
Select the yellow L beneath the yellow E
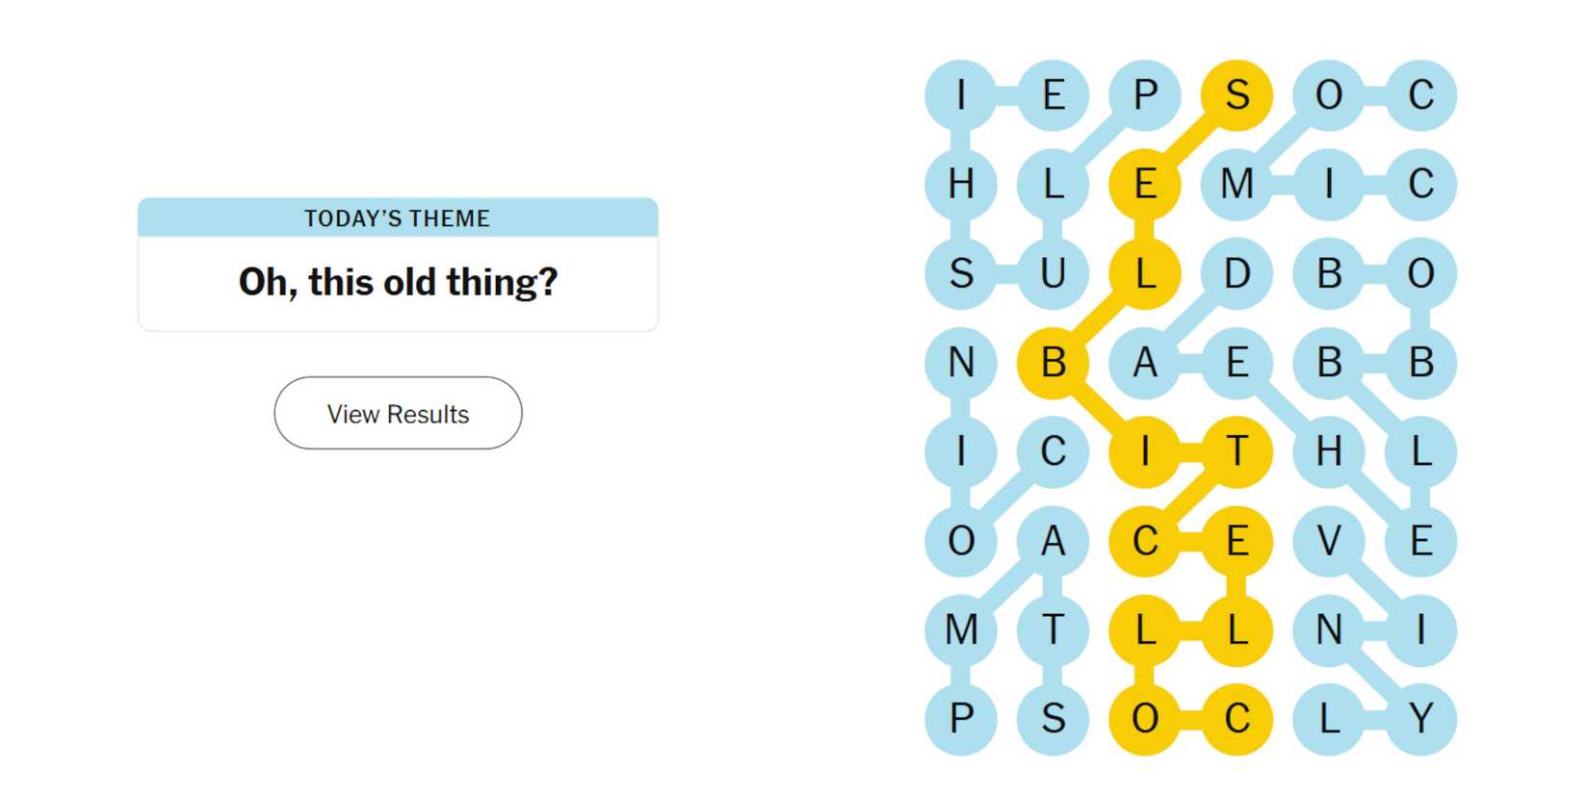point(1146,274)
